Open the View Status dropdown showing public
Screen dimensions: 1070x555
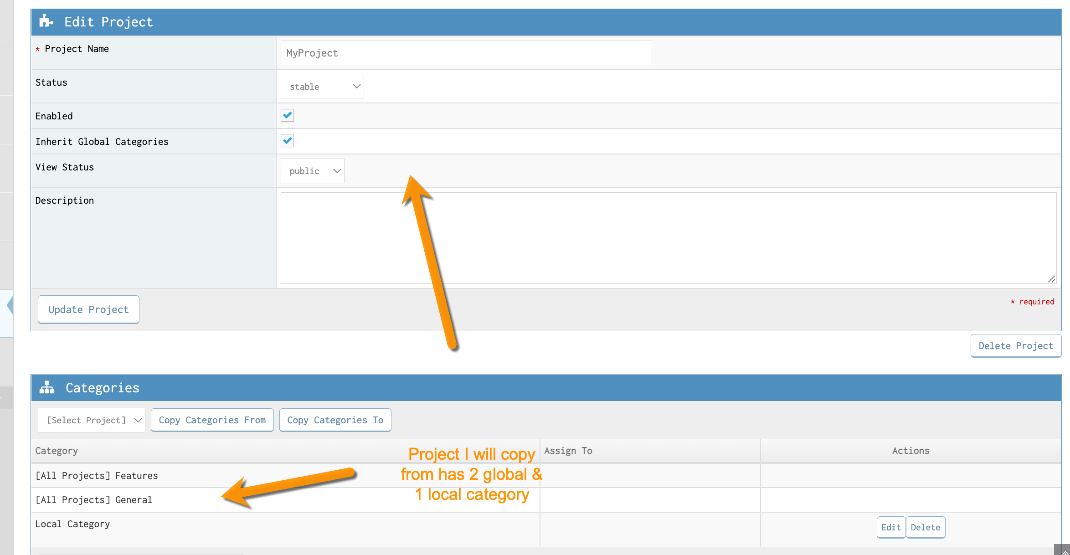point(312,171)
